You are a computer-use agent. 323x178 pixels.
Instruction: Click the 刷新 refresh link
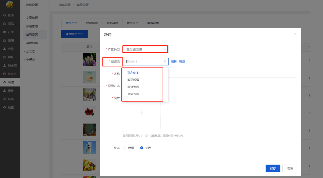coord(174,62)
